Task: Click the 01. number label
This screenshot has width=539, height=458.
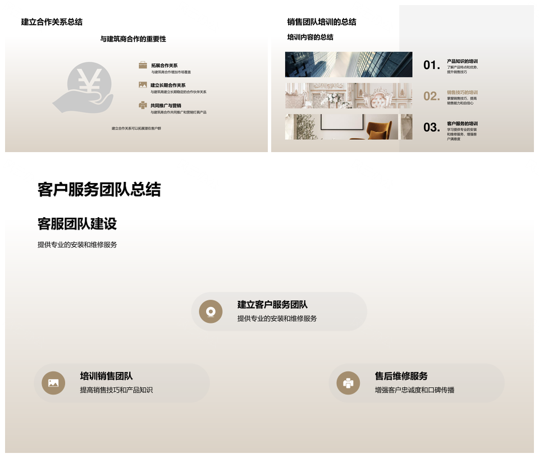Action: pos(431,65)
